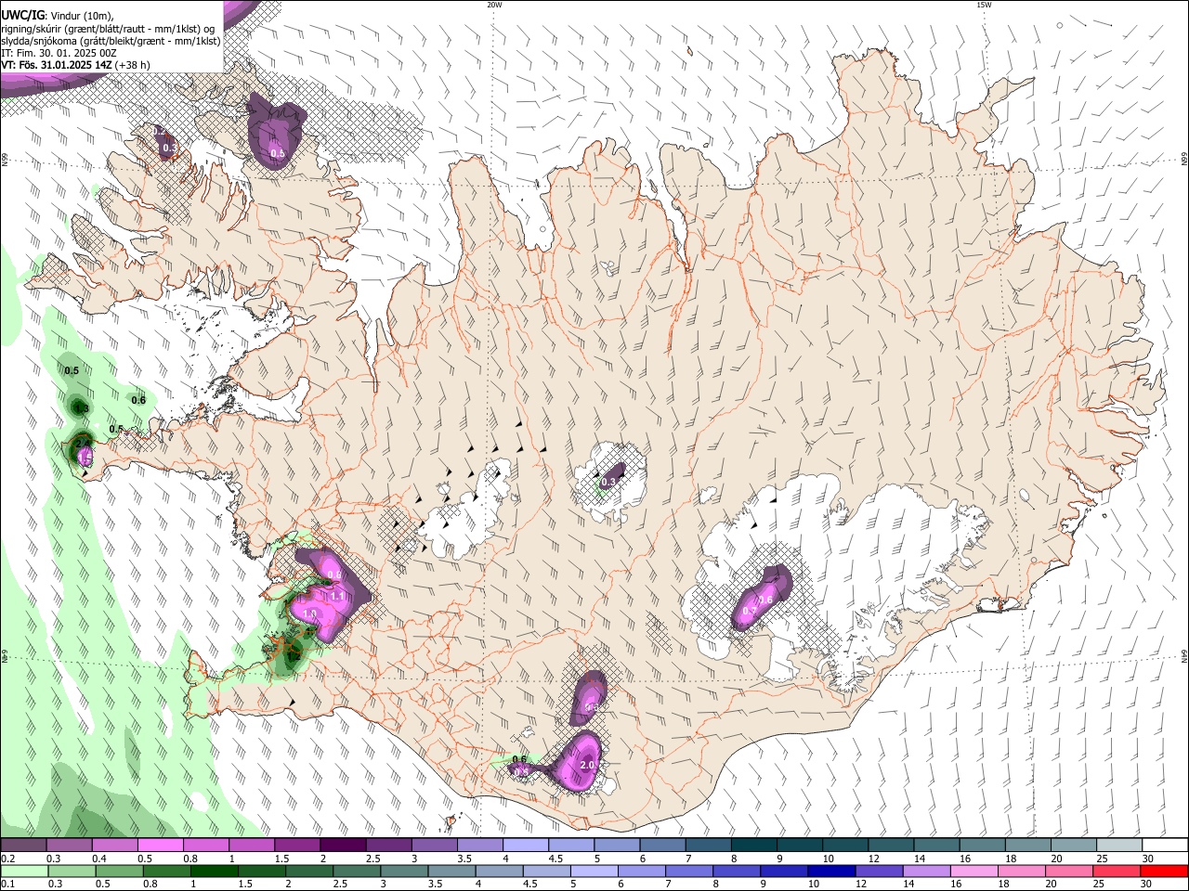Image resolution: width=1189 pixels, height=891 pixels.
Task: Click the dark green swatch at 1 in rain legend
Action: [214, 871]
